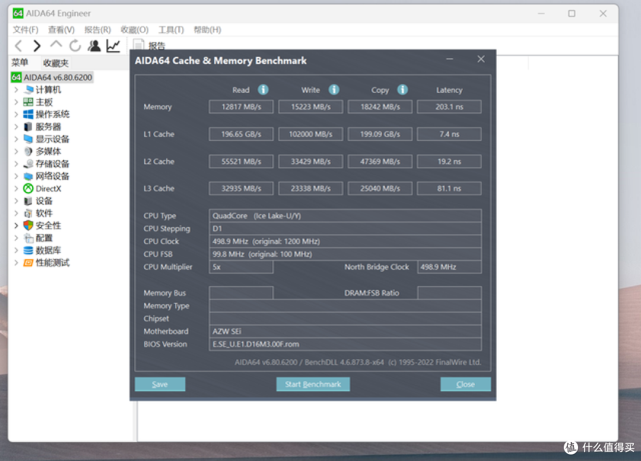The image size is (641, 461).
Task: Select the 多媒体 multimedia icon
Action: pyautogui.click(x=28, y=151)
